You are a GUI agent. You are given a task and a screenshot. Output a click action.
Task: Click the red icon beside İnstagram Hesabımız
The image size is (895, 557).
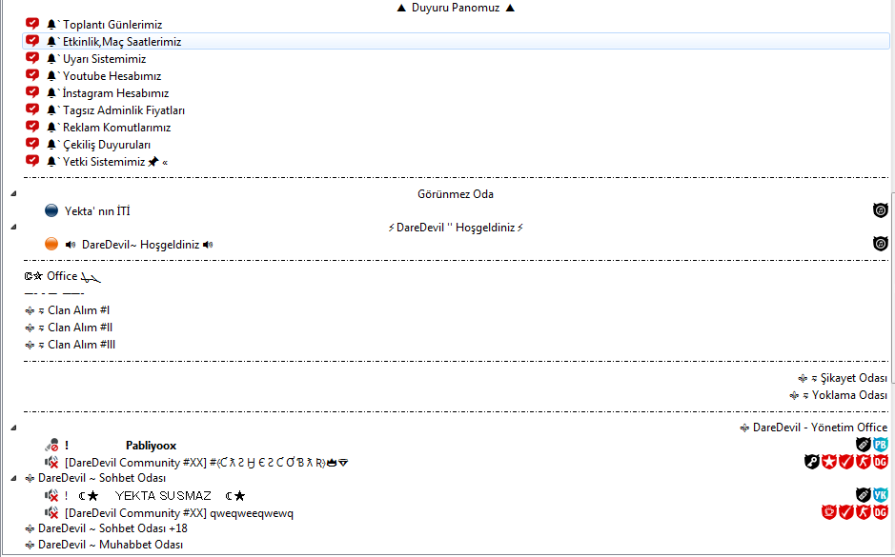(32, 91)
